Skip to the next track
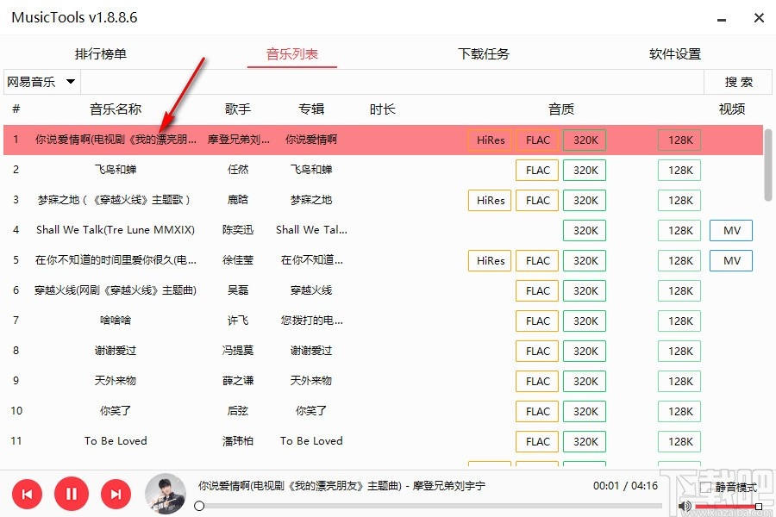The height and width of the screenshot is (517, 776). click(115, 494)
